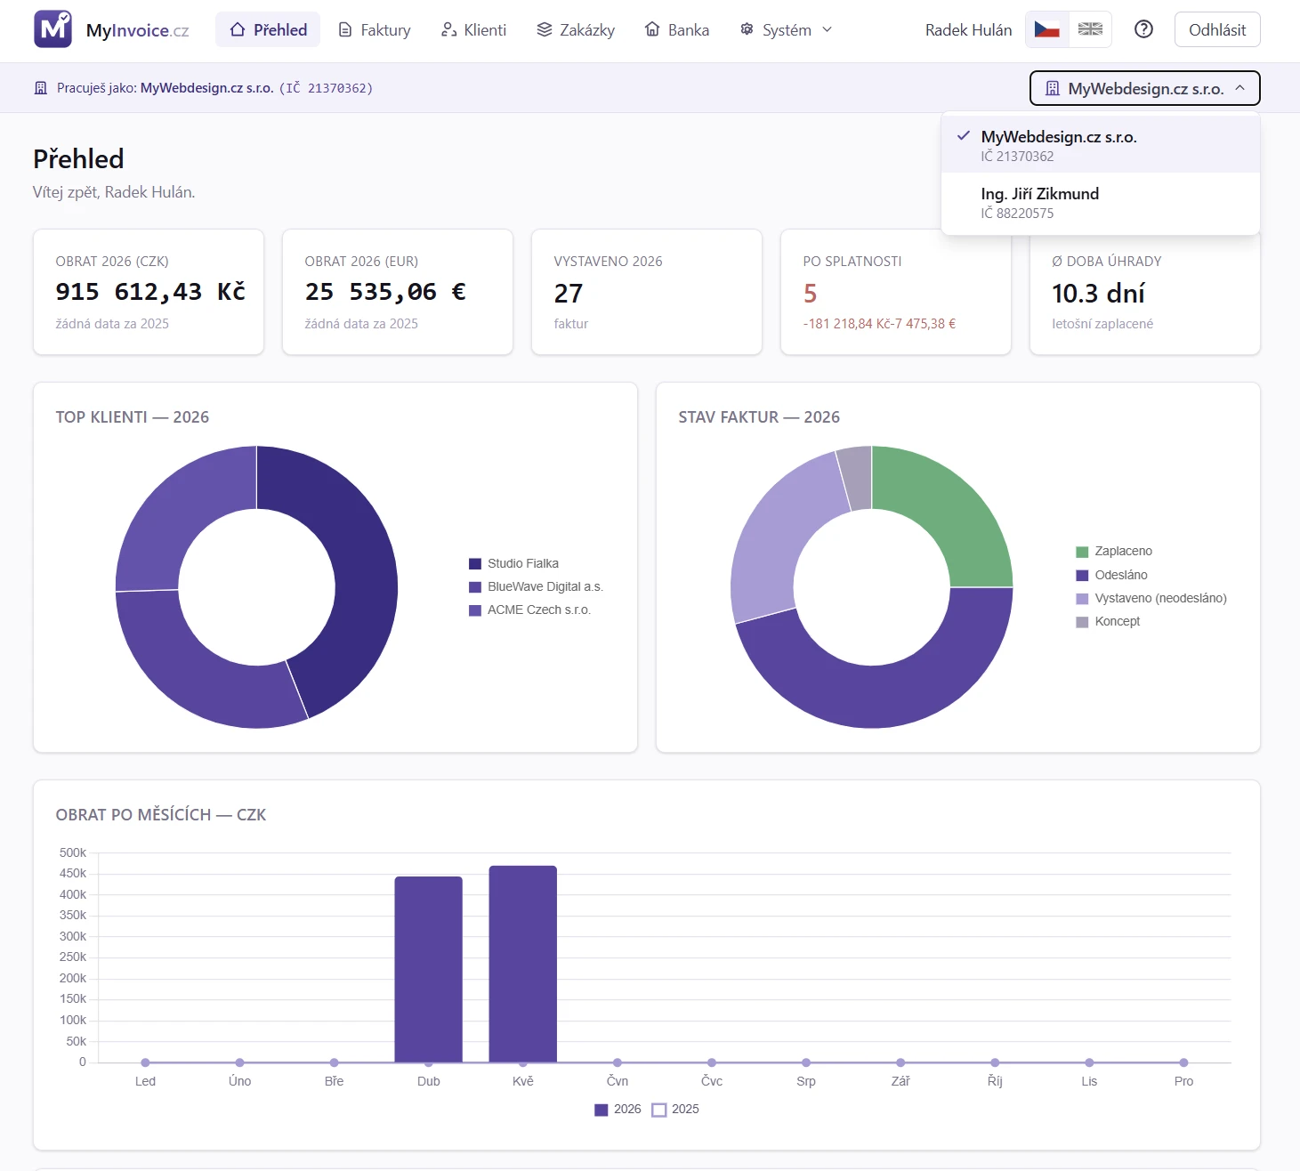The height and width of the screenshot is (1171, 1300).
Task: Go to the Klienti section
Action: [473, 29]
